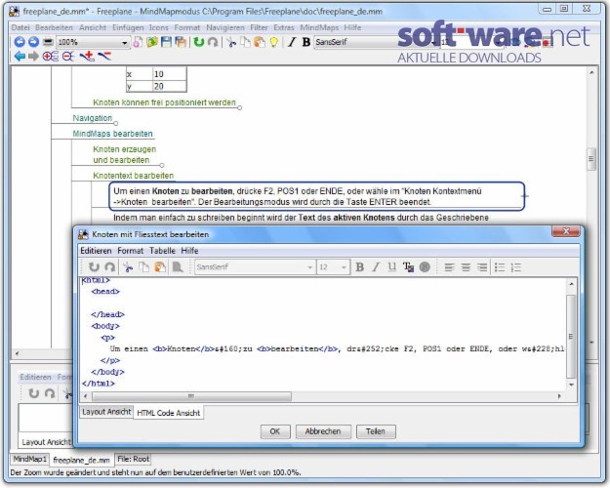Viewport: 610px width, 488px height.
Task: Save the mind map with floppy icon
Action: coord(167,42)
